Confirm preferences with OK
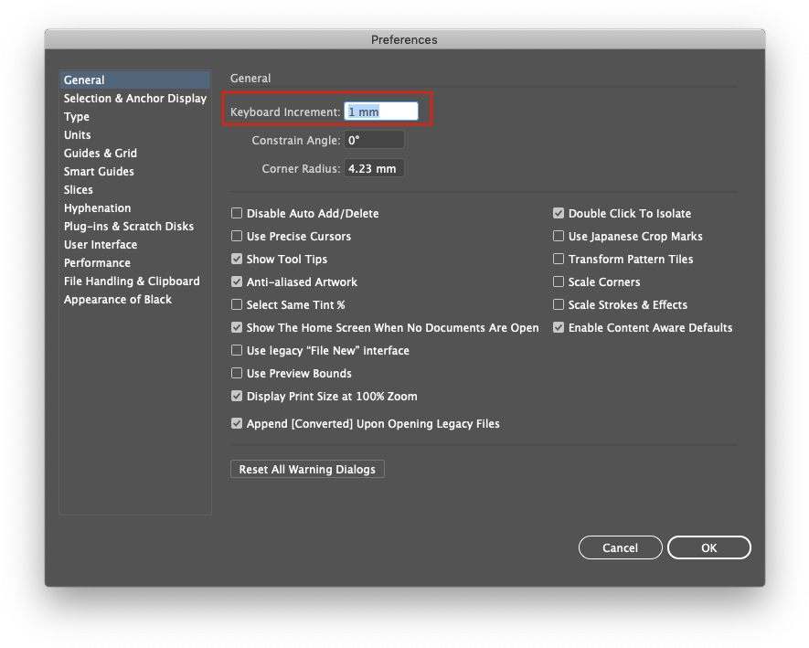Image resolution: width=809 pixels, height=648 pixels. coord(709,547)
